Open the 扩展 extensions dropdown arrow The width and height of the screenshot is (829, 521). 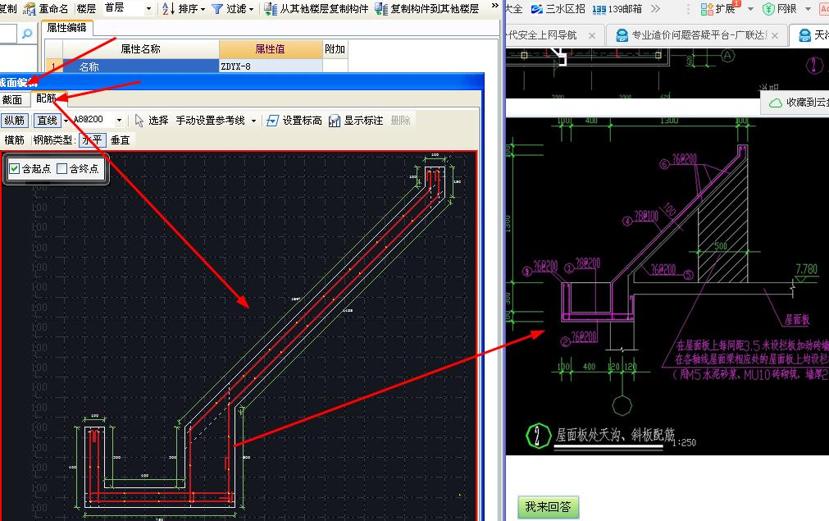coord(750,9)
